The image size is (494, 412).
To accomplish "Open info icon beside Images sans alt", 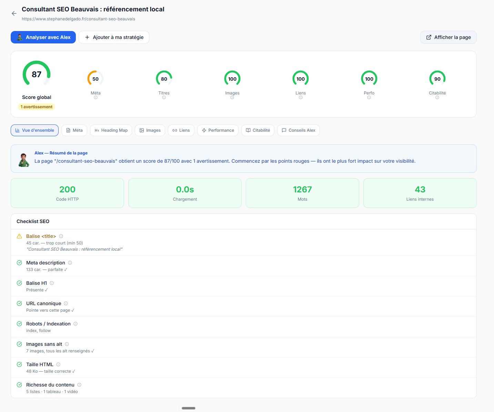I will point(67,344).
